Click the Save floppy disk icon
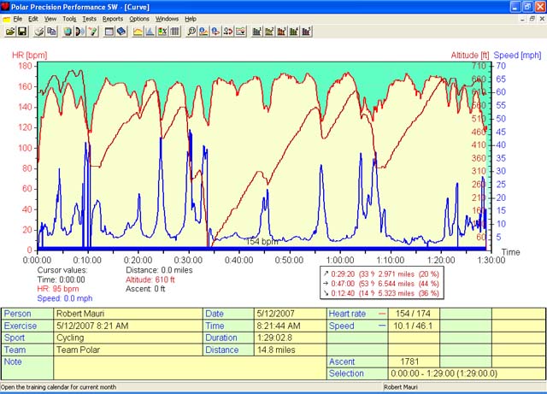547x394 pixels. coord(22,32)
